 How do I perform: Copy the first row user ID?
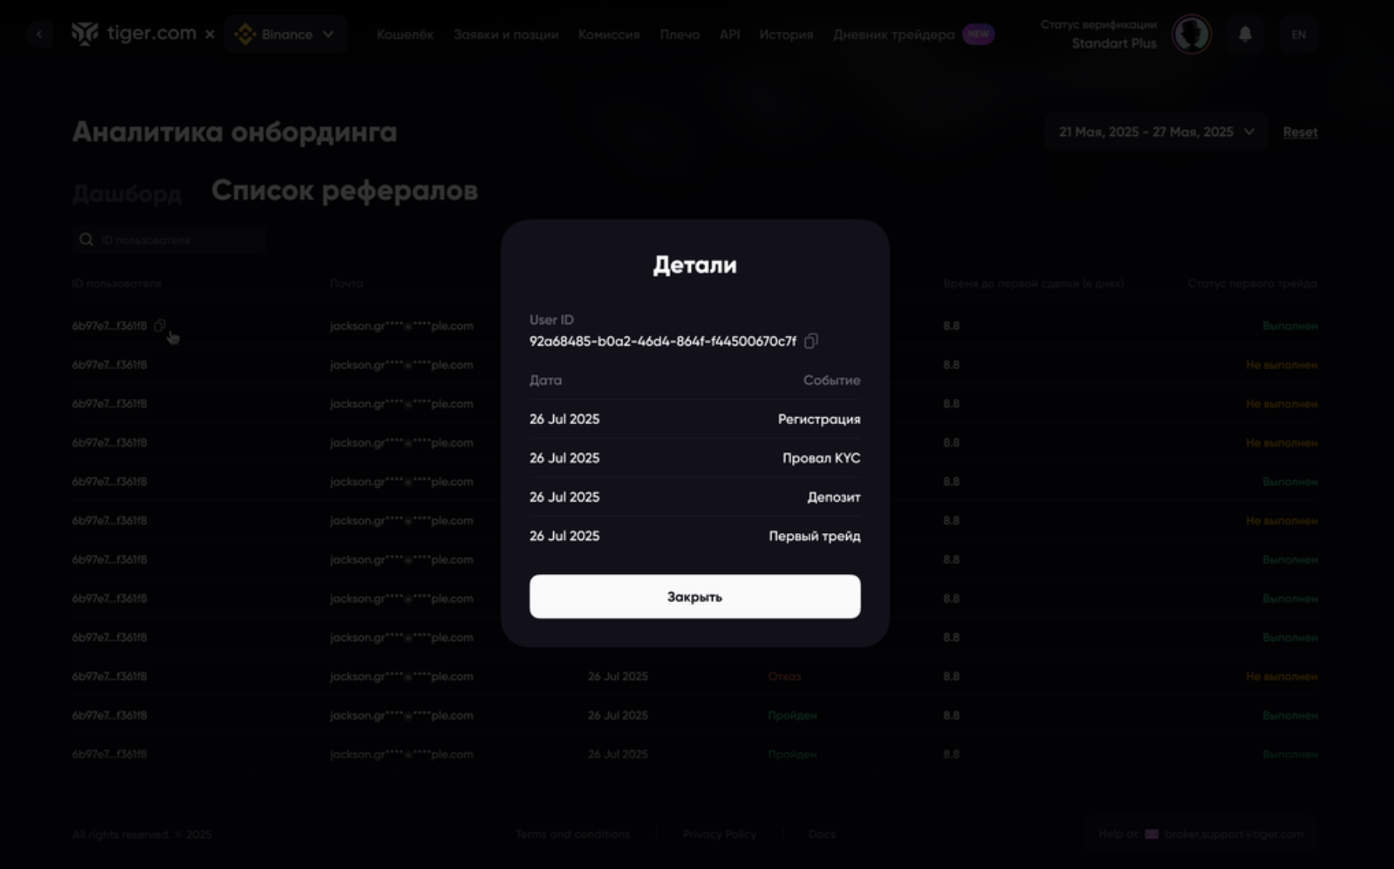160,325
